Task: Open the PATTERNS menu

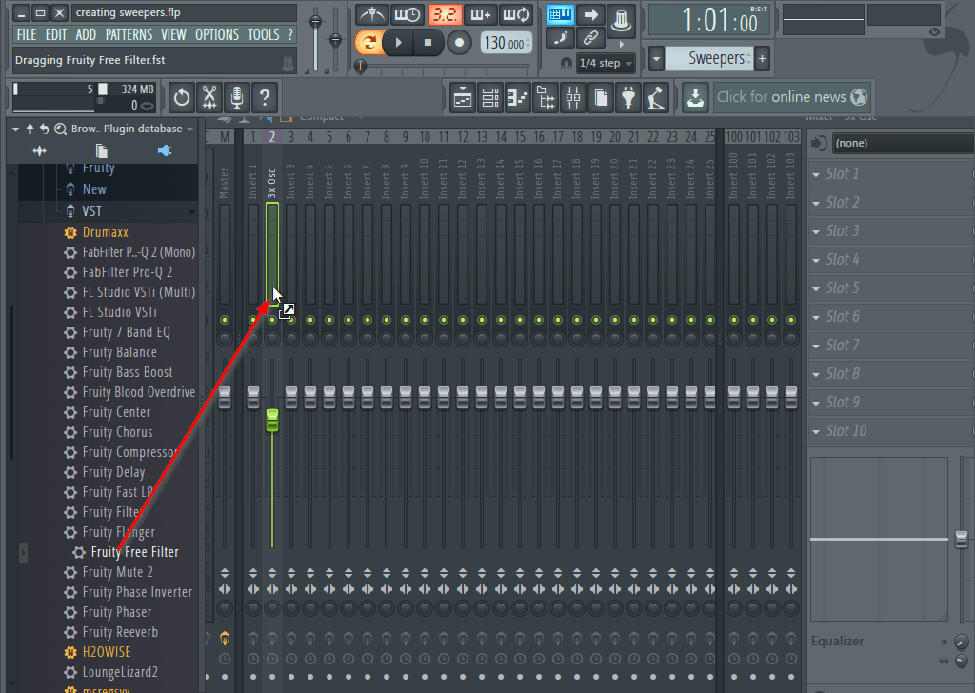Action: point(129,35)
